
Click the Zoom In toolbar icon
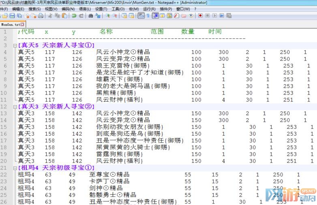point(107,16)
